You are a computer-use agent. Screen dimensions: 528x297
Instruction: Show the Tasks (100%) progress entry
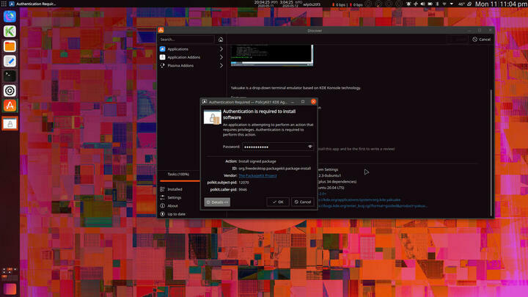point(179,175)
